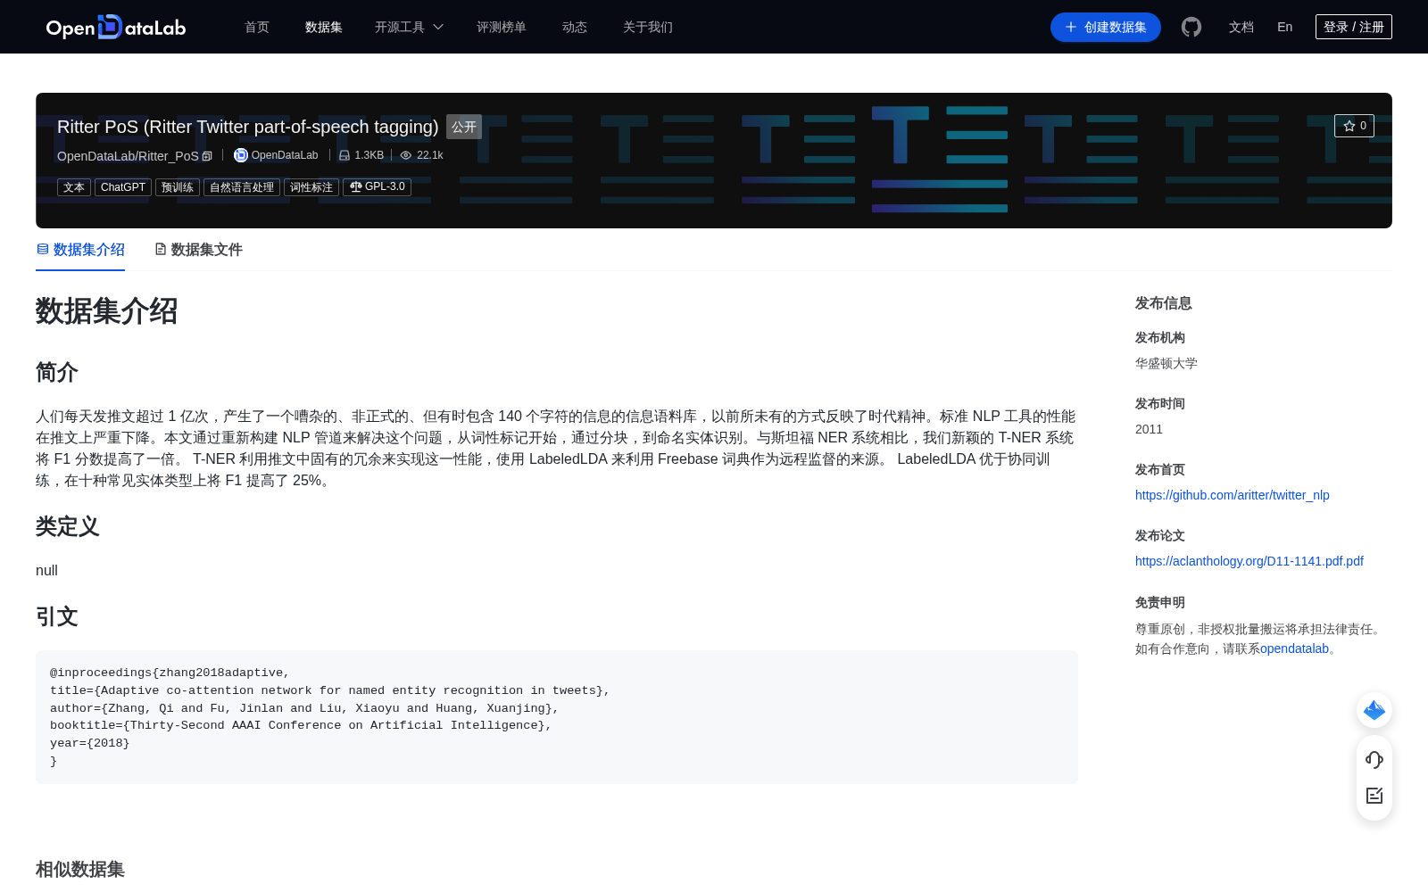Click the Ritter PoS dataset title
This screenshot has width=1428, height=892.
coord(248,127)
